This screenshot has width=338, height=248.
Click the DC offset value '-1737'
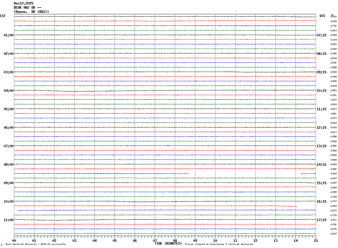coord(333,202)
